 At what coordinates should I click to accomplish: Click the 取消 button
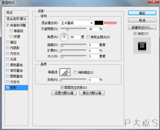coord(142,20)
